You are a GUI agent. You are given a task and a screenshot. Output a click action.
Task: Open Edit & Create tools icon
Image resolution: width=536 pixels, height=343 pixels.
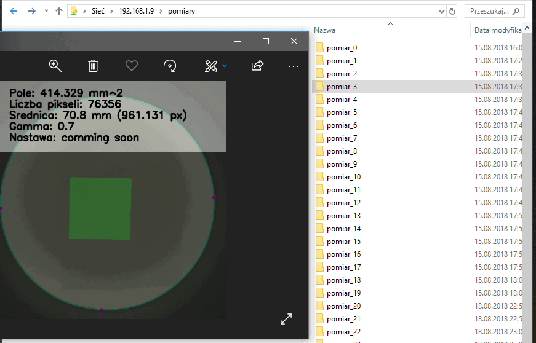pos(211,66)
